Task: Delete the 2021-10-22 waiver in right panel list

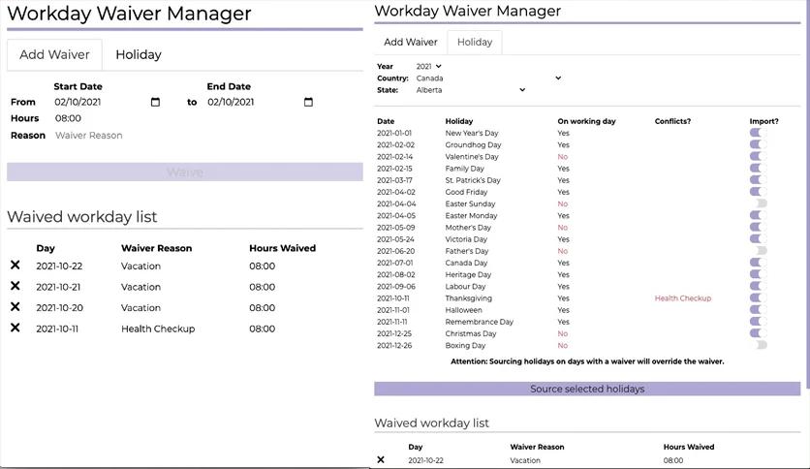Action: (x=381, y=459)
